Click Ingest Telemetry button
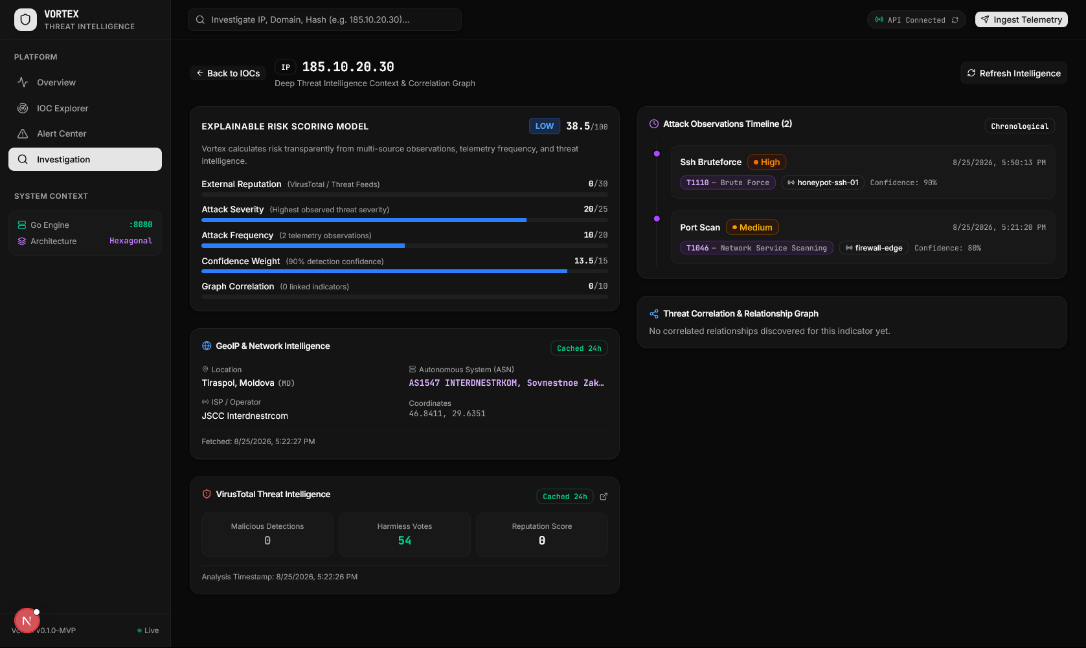Viewport: 1086px width, 648px height. click(1021, 19)
